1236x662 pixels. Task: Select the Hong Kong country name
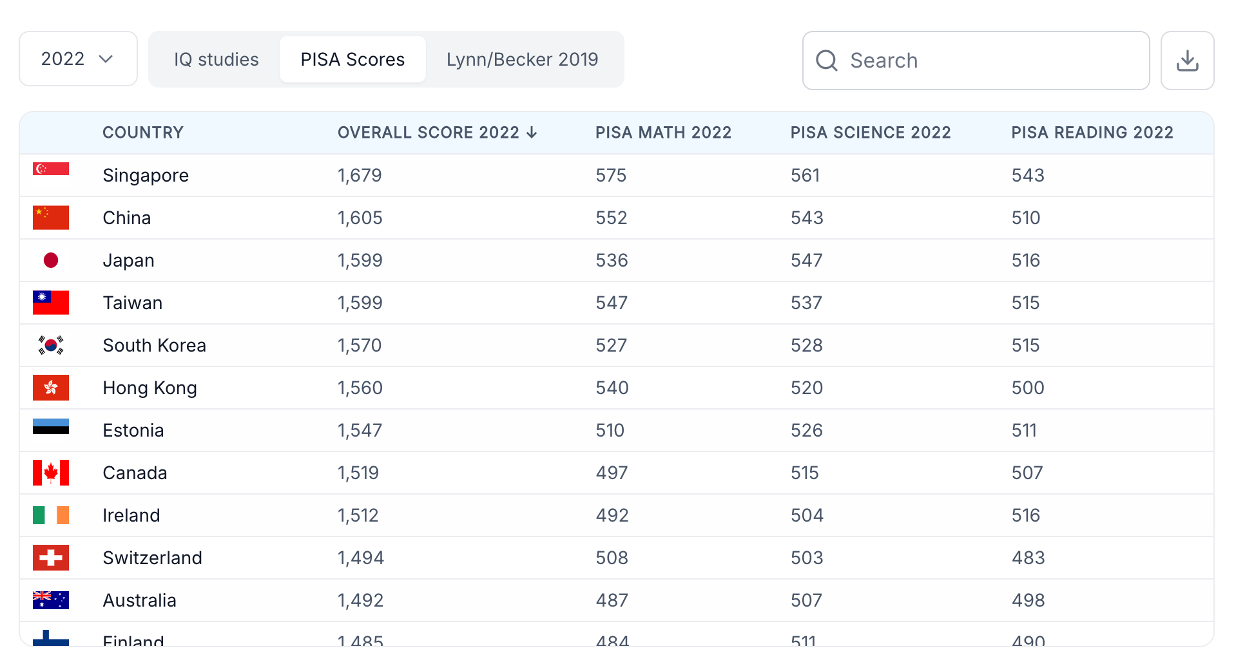click(x=150, y=388)
